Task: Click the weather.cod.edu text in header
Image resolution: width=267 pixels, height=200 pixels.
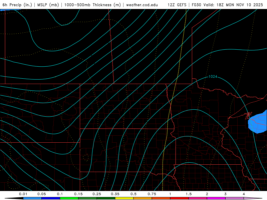Action: (142, 5)
